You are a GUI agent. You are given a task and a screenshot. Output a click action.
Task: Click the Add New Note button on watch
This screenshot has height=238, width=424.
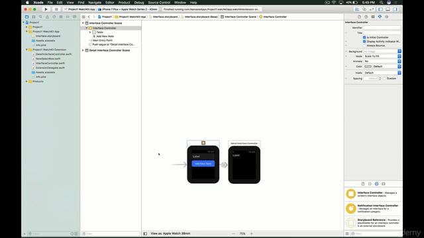(203, 163)
